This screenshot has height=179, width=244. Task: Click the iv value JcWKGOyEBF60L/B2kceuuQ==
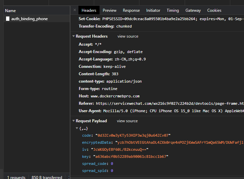(120, 149)
